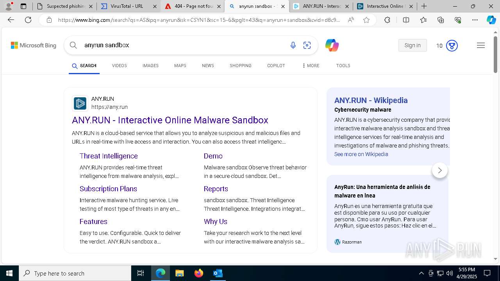Click the Microsoft Bing logo
The height and width of the screenshot is (281, 500).
click(x=34, y=45)
